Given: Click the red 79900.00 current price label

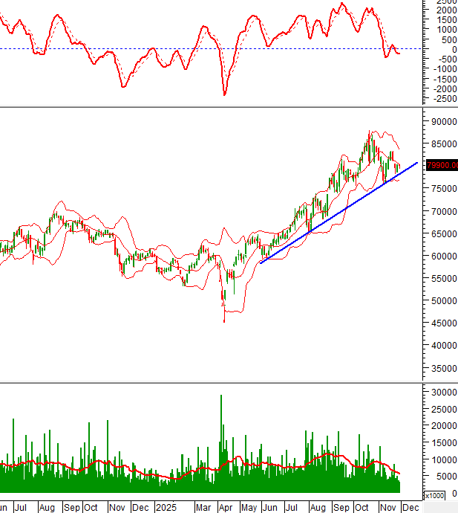Looking at the screenshot, I should 440,165.
